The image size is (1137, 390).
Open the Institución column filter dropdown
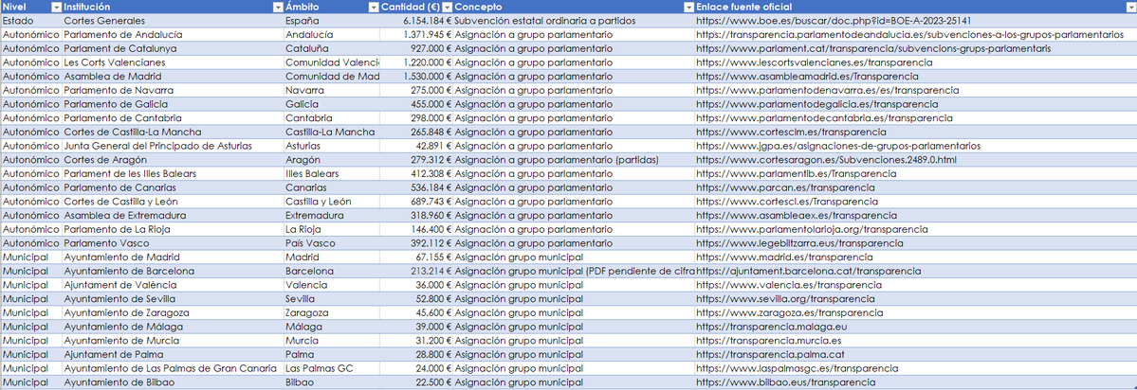tap(277, 7)
